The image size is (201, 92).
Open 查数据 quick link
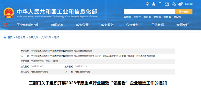tap(167, 17)
